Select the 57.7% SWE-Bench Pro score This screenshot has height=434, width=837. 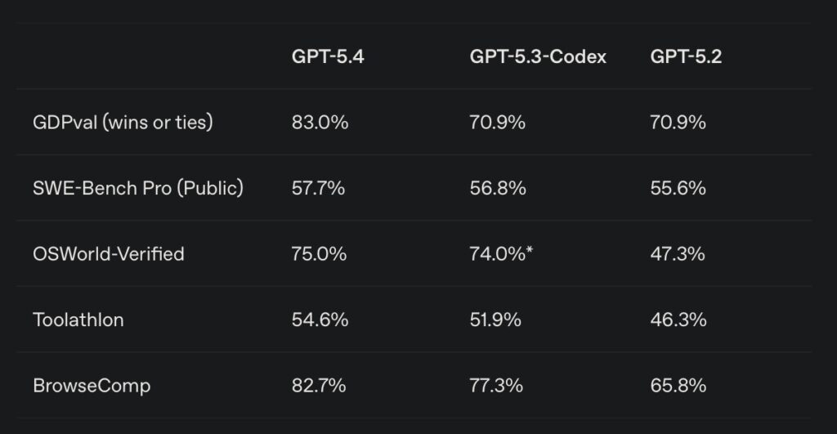coord(318,188)
